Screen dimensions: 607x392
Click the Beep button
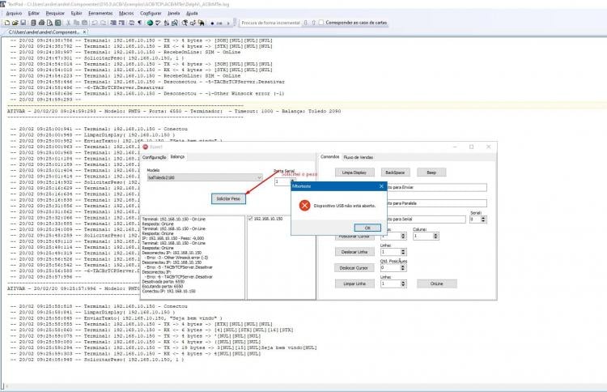click(431, 173)
